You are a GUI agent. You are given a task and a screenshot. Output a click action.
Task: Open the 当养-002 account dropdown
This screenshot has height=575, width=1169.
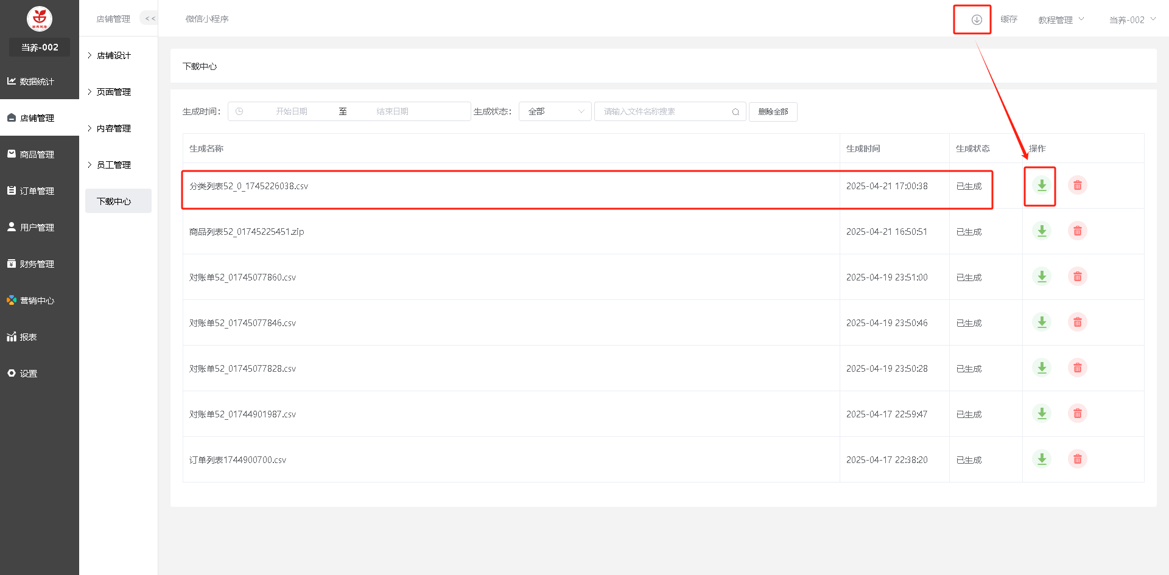tap(1132, 20)
